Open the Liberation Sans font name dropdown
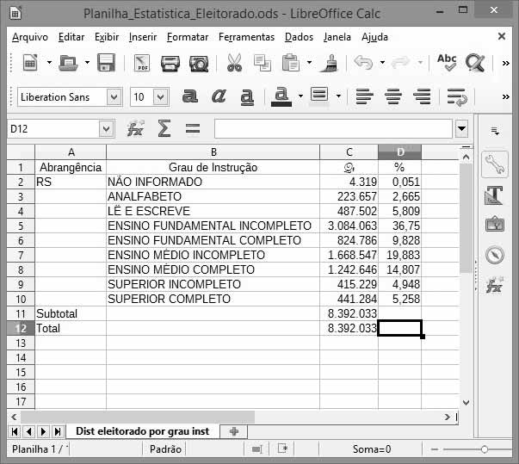The height and width of the screenshot is (464, 519). pos(114,97)
